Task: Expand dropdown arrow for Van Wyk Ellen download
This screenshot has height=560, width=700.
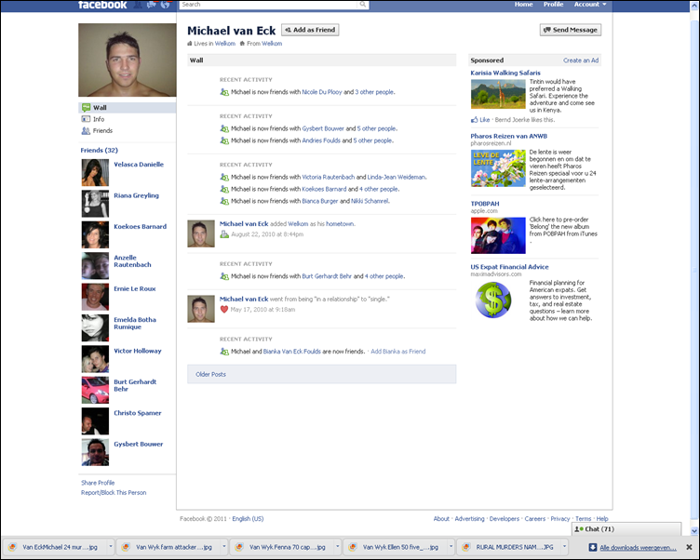Action: pos(451,547)
